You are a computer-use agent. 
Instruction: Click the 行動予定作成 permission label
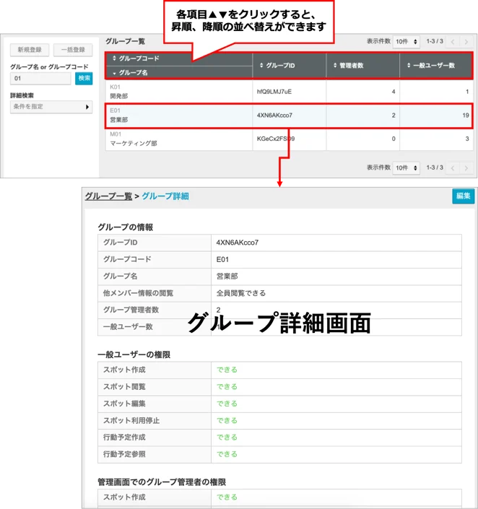coord(124,438)
